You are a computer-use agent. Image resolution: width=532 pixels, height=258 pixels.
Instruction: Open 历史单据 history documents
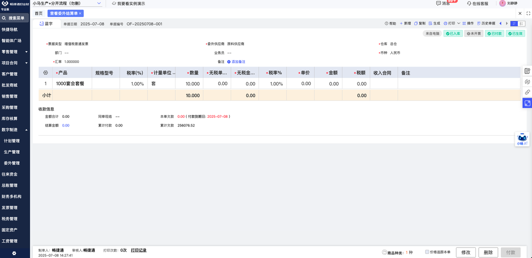[486, 24]
